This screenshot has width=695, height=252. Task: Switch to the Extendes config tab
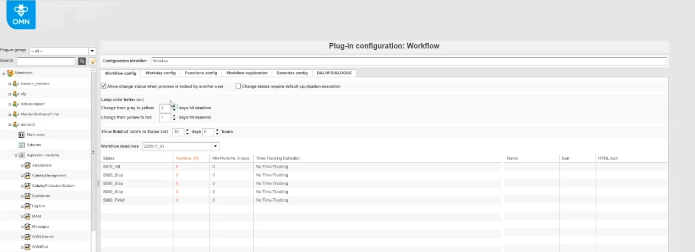[x=292, y=73]
